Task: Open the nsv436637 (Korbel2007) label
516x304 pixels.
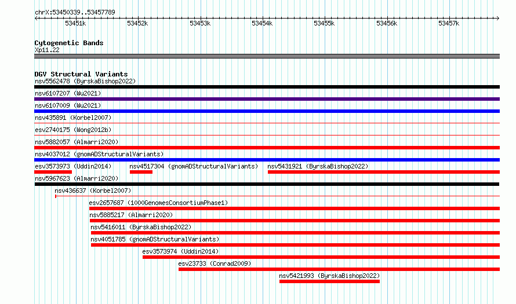Action: (93, 191)
